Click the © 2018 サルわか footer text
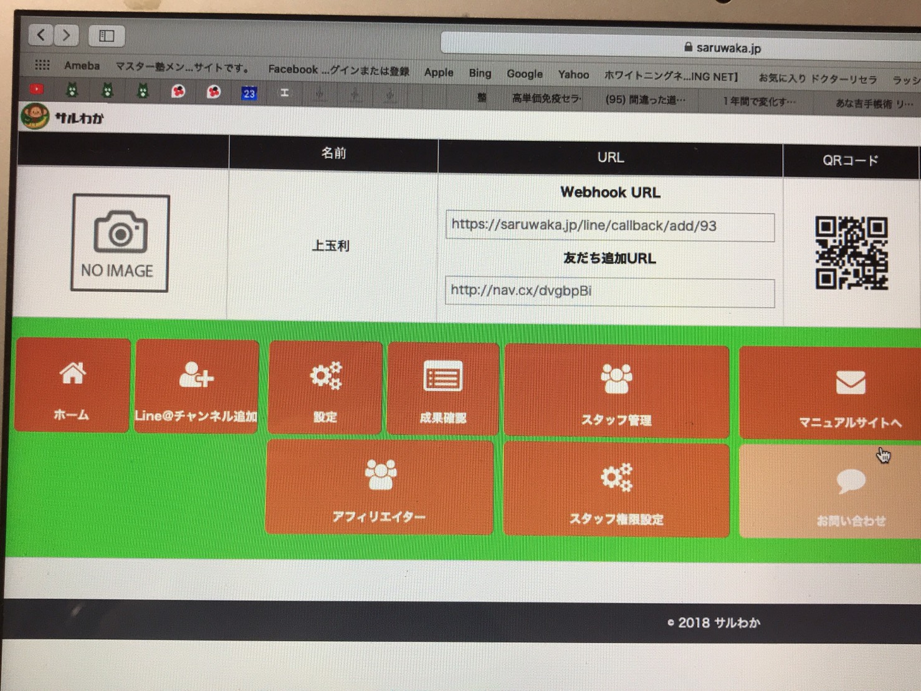 click(714, 622)
